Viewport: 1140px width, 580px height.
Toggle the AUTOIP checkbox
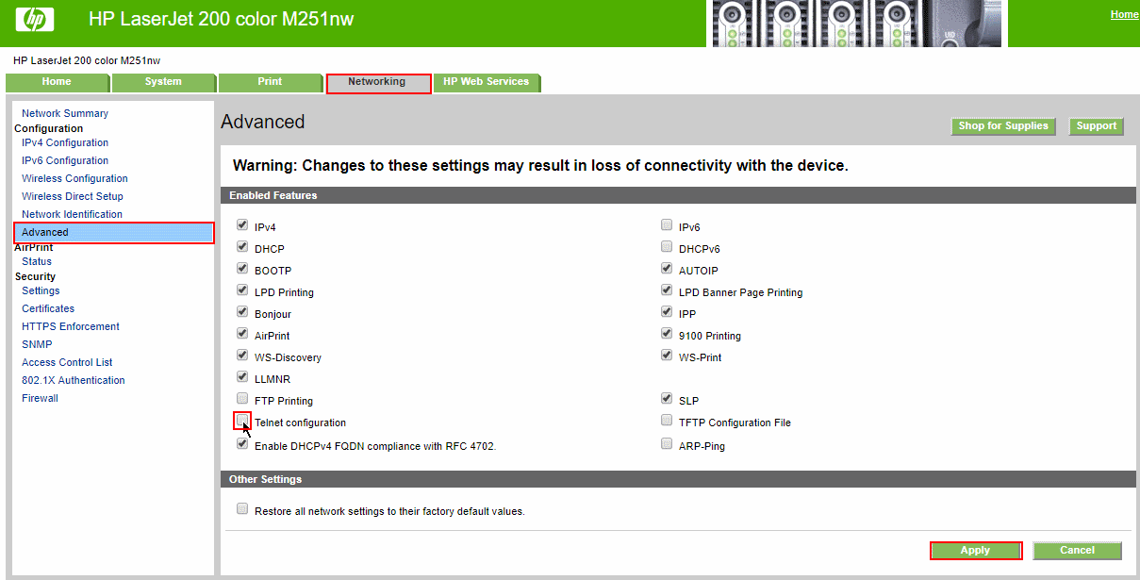(x=667, y=269)
